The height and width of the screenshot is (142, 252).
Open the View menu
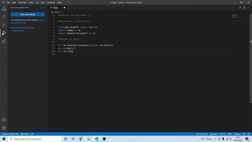31,2
